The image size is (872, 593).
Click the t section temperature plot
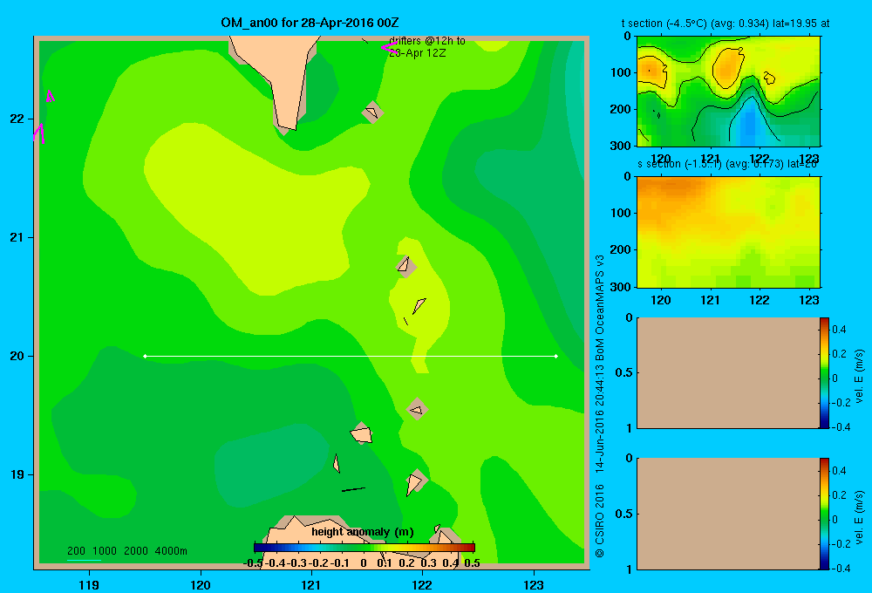[728, 92]
